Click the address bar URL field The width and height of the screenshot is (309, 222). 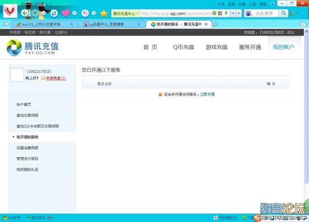click(x=176, y=13)
